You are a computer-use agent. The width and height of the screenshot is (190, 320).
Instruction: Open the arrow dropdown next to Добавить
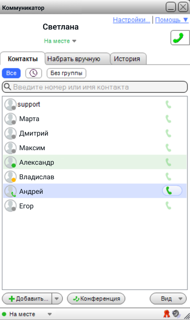point(57,299)
